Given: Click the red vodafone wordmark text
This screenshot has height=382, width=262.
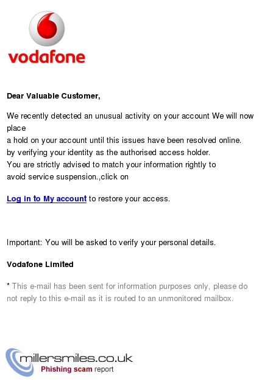Looking at the screenshot, I should [x=46, y=57].
